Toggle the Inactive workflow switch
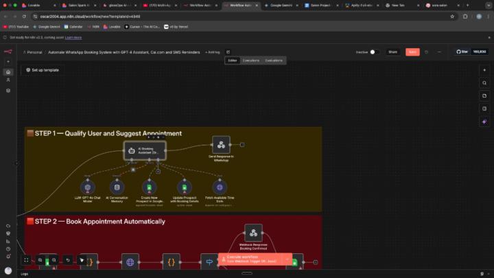The image size is (494, 278). click(x=374, y=51)
